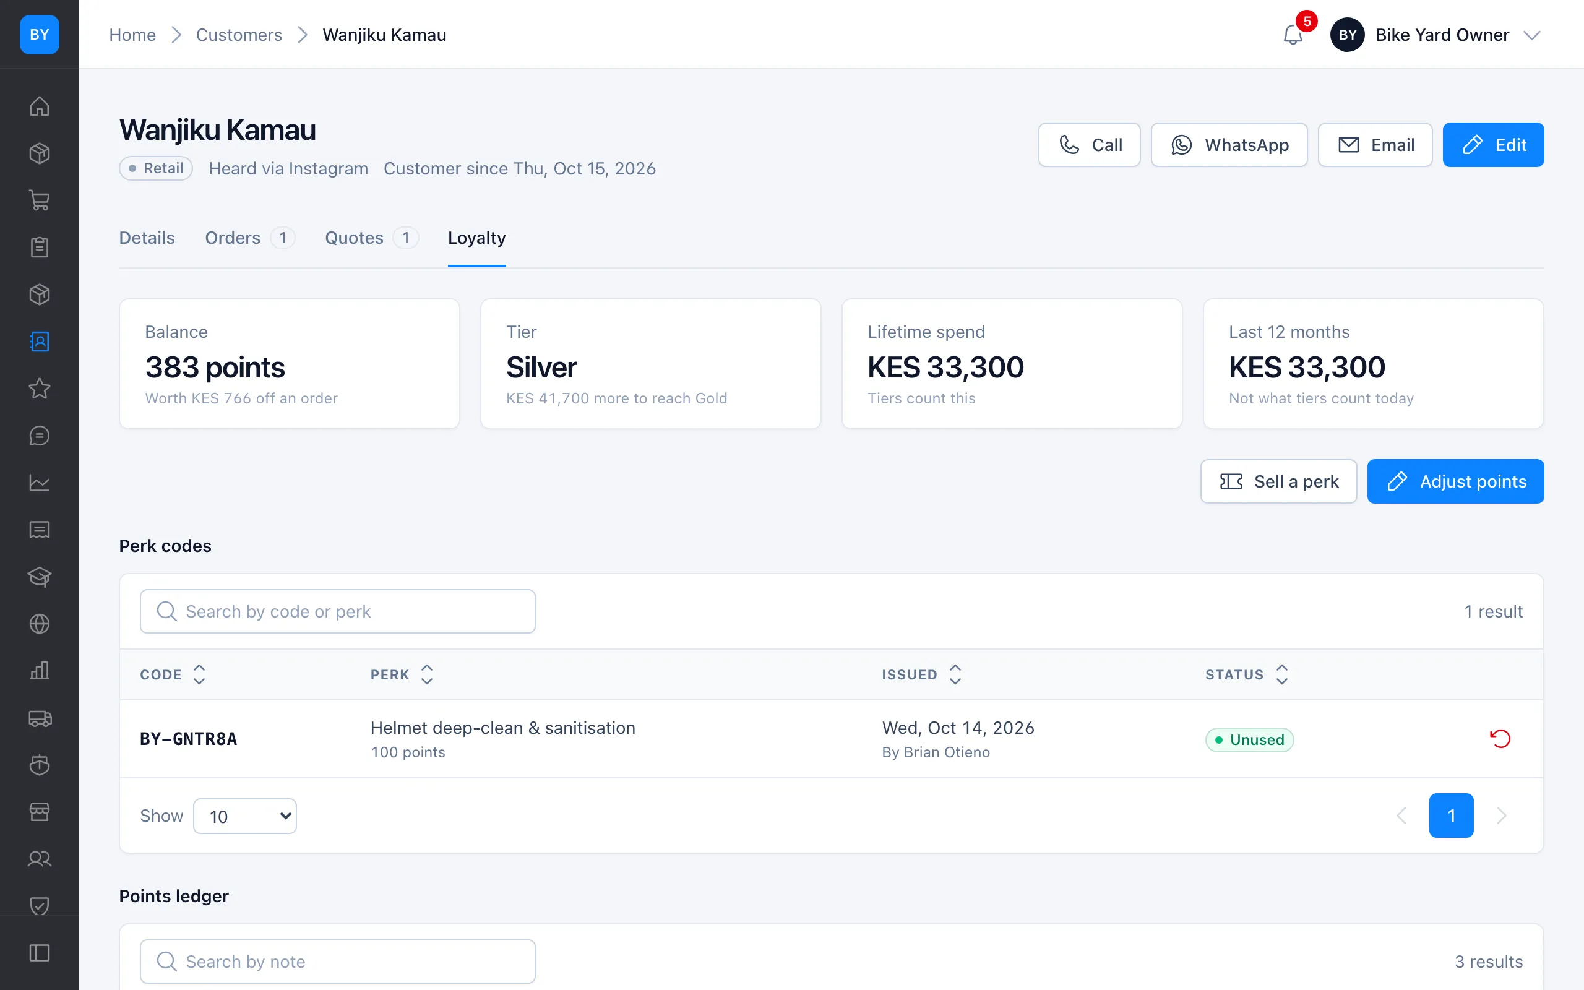Click the Last 12 months card

point(1373,364)
